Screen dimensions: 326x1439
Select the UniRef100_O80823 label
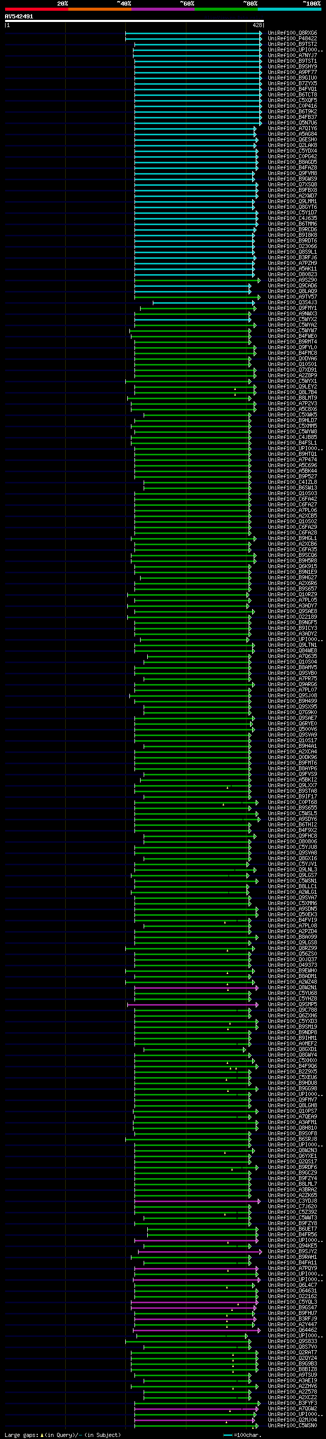coord(292,274)
